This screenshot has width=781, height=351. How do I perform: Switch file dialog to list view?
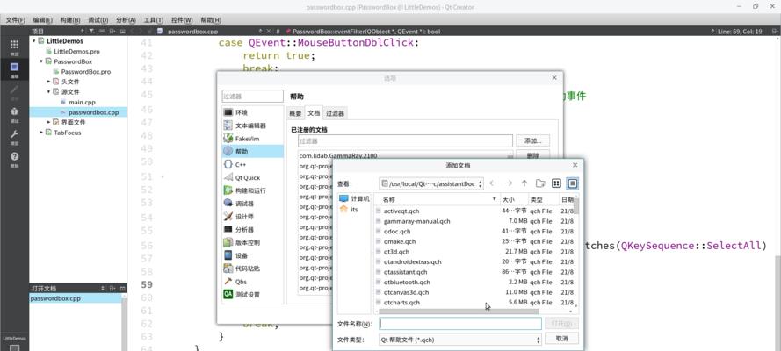pos(556,183)
